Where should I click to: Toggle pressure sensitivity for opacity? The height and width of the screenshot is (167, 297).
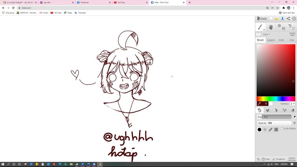(x=294, y=123)
